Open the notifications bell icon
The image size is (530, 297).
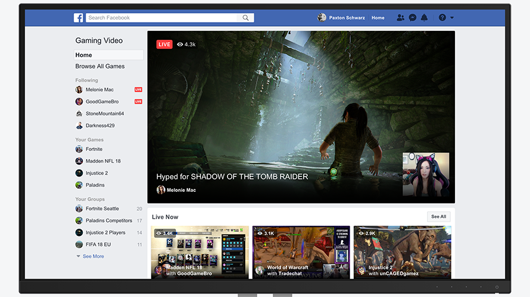pos(424,18)
